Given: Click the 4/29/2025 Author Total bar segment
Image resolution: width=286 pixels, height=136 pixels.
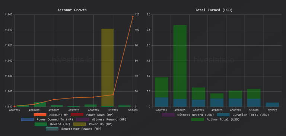Looking at the screenshot, I should coord(217,96).
